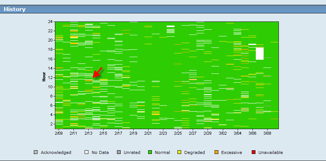Click the Unavailable red legend swatch

click(254, 152)
